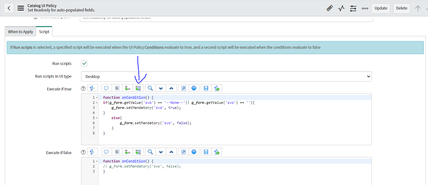Click the g_form.setMandatory('svo', false) line 6

point(155,123)
